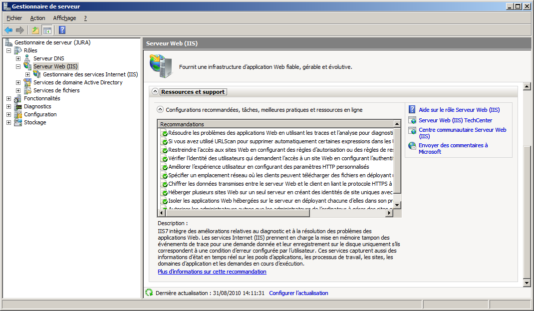Select Serveur DNS in the roles tree
This screenshot has height=311, width=534.
click(48, 58)
